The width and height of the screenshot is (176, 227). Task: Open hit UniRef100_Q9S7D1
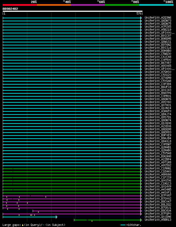pos(158,117)
